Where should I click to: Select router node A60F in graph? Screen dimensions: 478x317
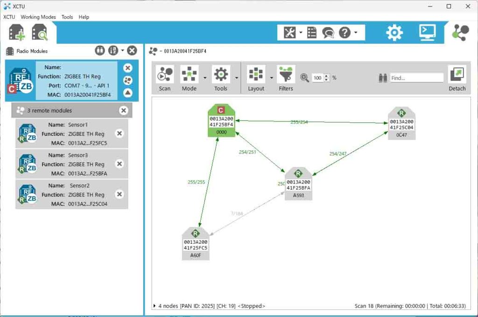pos(196,244)
